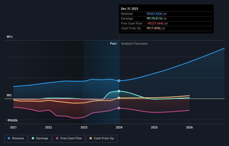Screen dimensions: 229x146
Task: Click the Free Cash Flow label in tooltip
Action: point(132,23)
